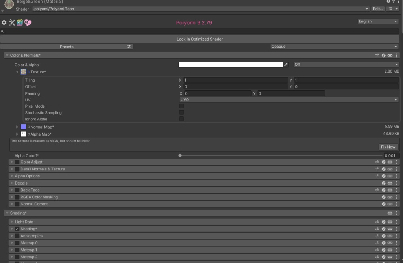Image resolution: width=403 pixels, height=263 pixels.
Task: Expand the Normal Map properties
Action: coord(17,127)
